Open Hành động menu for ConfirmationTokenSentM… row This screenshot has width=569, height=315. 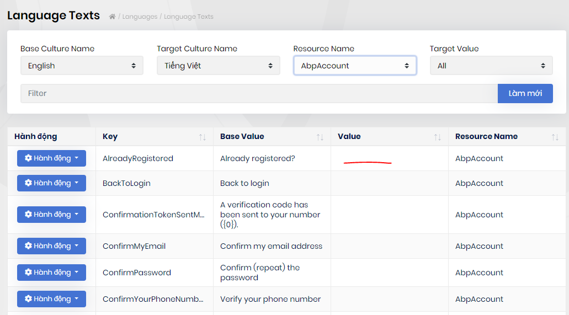(51, 215)
